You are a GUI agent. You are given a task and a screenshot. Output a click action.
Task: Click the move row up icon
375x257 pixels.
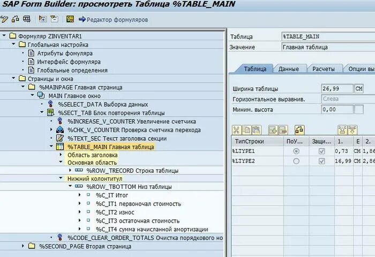point(342,130)
